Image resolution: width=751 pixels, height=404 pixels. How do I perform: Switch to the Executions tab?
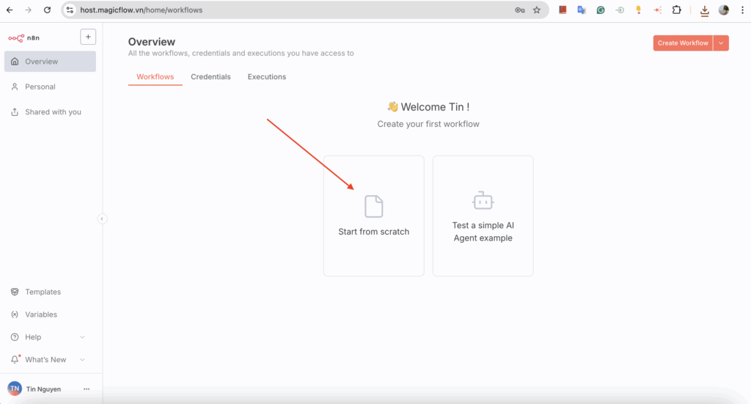pos(267,77)
